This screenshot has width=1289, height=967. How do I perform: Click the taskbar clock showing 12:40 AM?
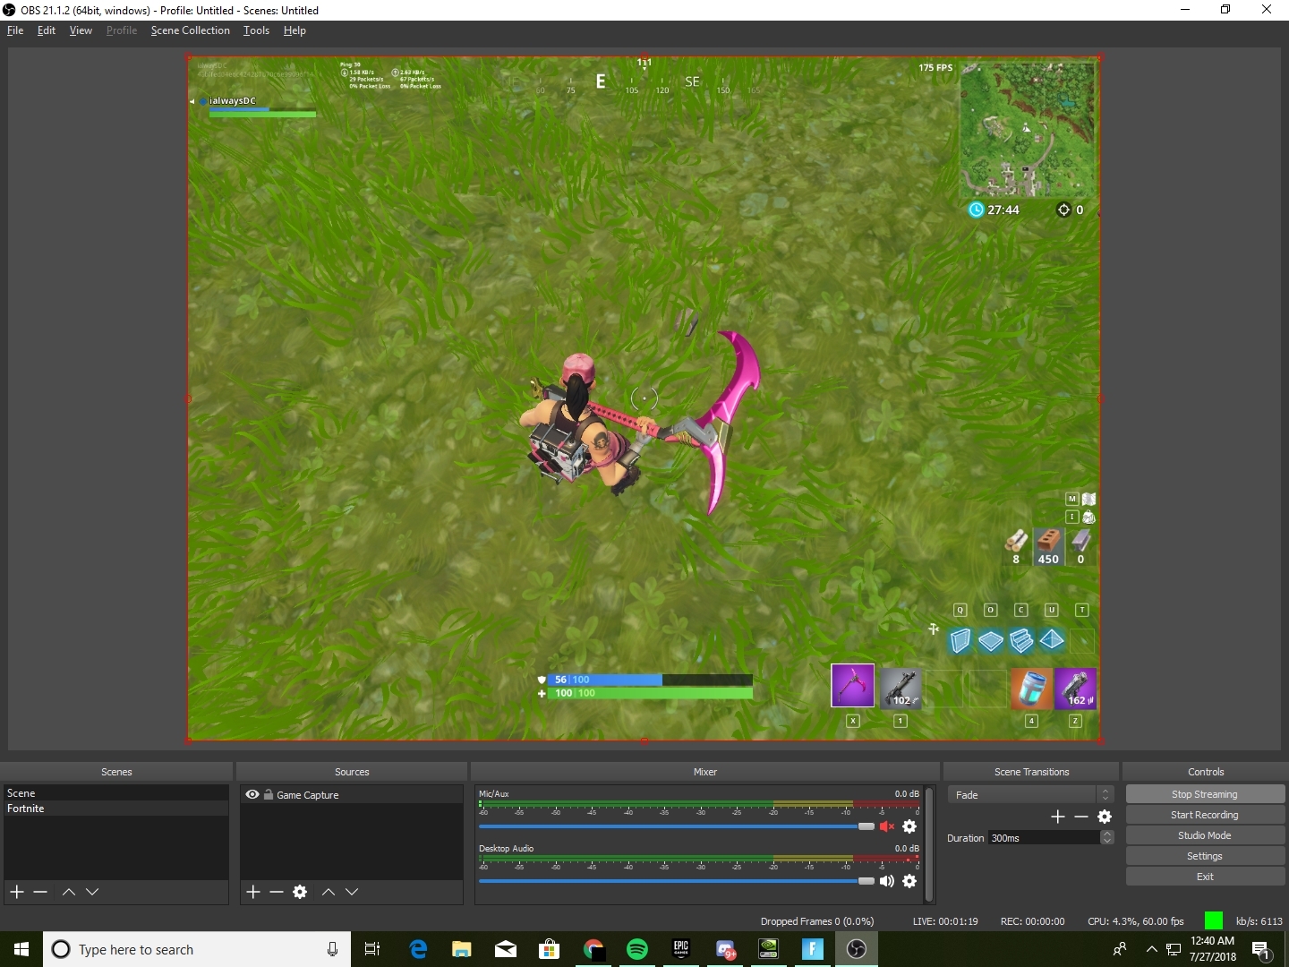[x=1212, y=949]
